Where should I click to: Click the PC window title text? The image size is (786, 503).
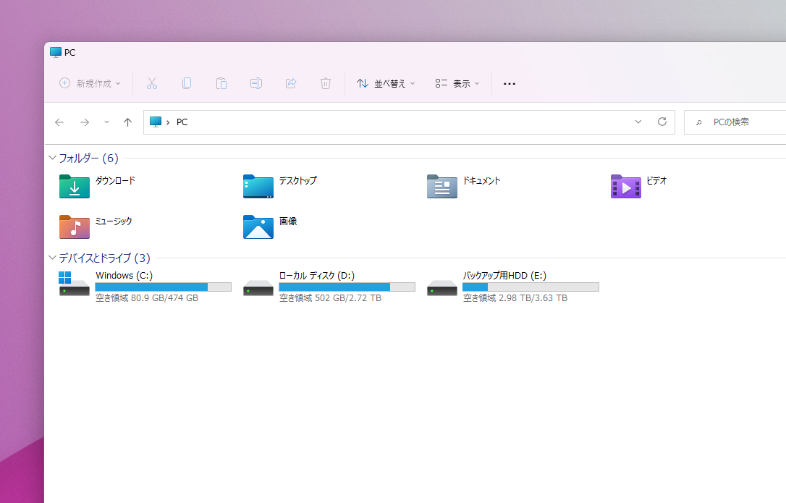[x=70, y=53]
